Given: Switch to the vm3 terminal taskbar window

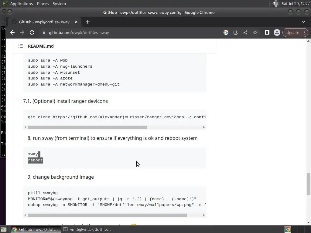Looking at the screenshot, I should tap(87, 229).
